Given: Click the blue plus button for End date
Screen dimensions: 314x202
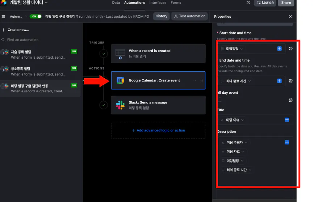Looking at the screenshot, I should coord(279,81).
